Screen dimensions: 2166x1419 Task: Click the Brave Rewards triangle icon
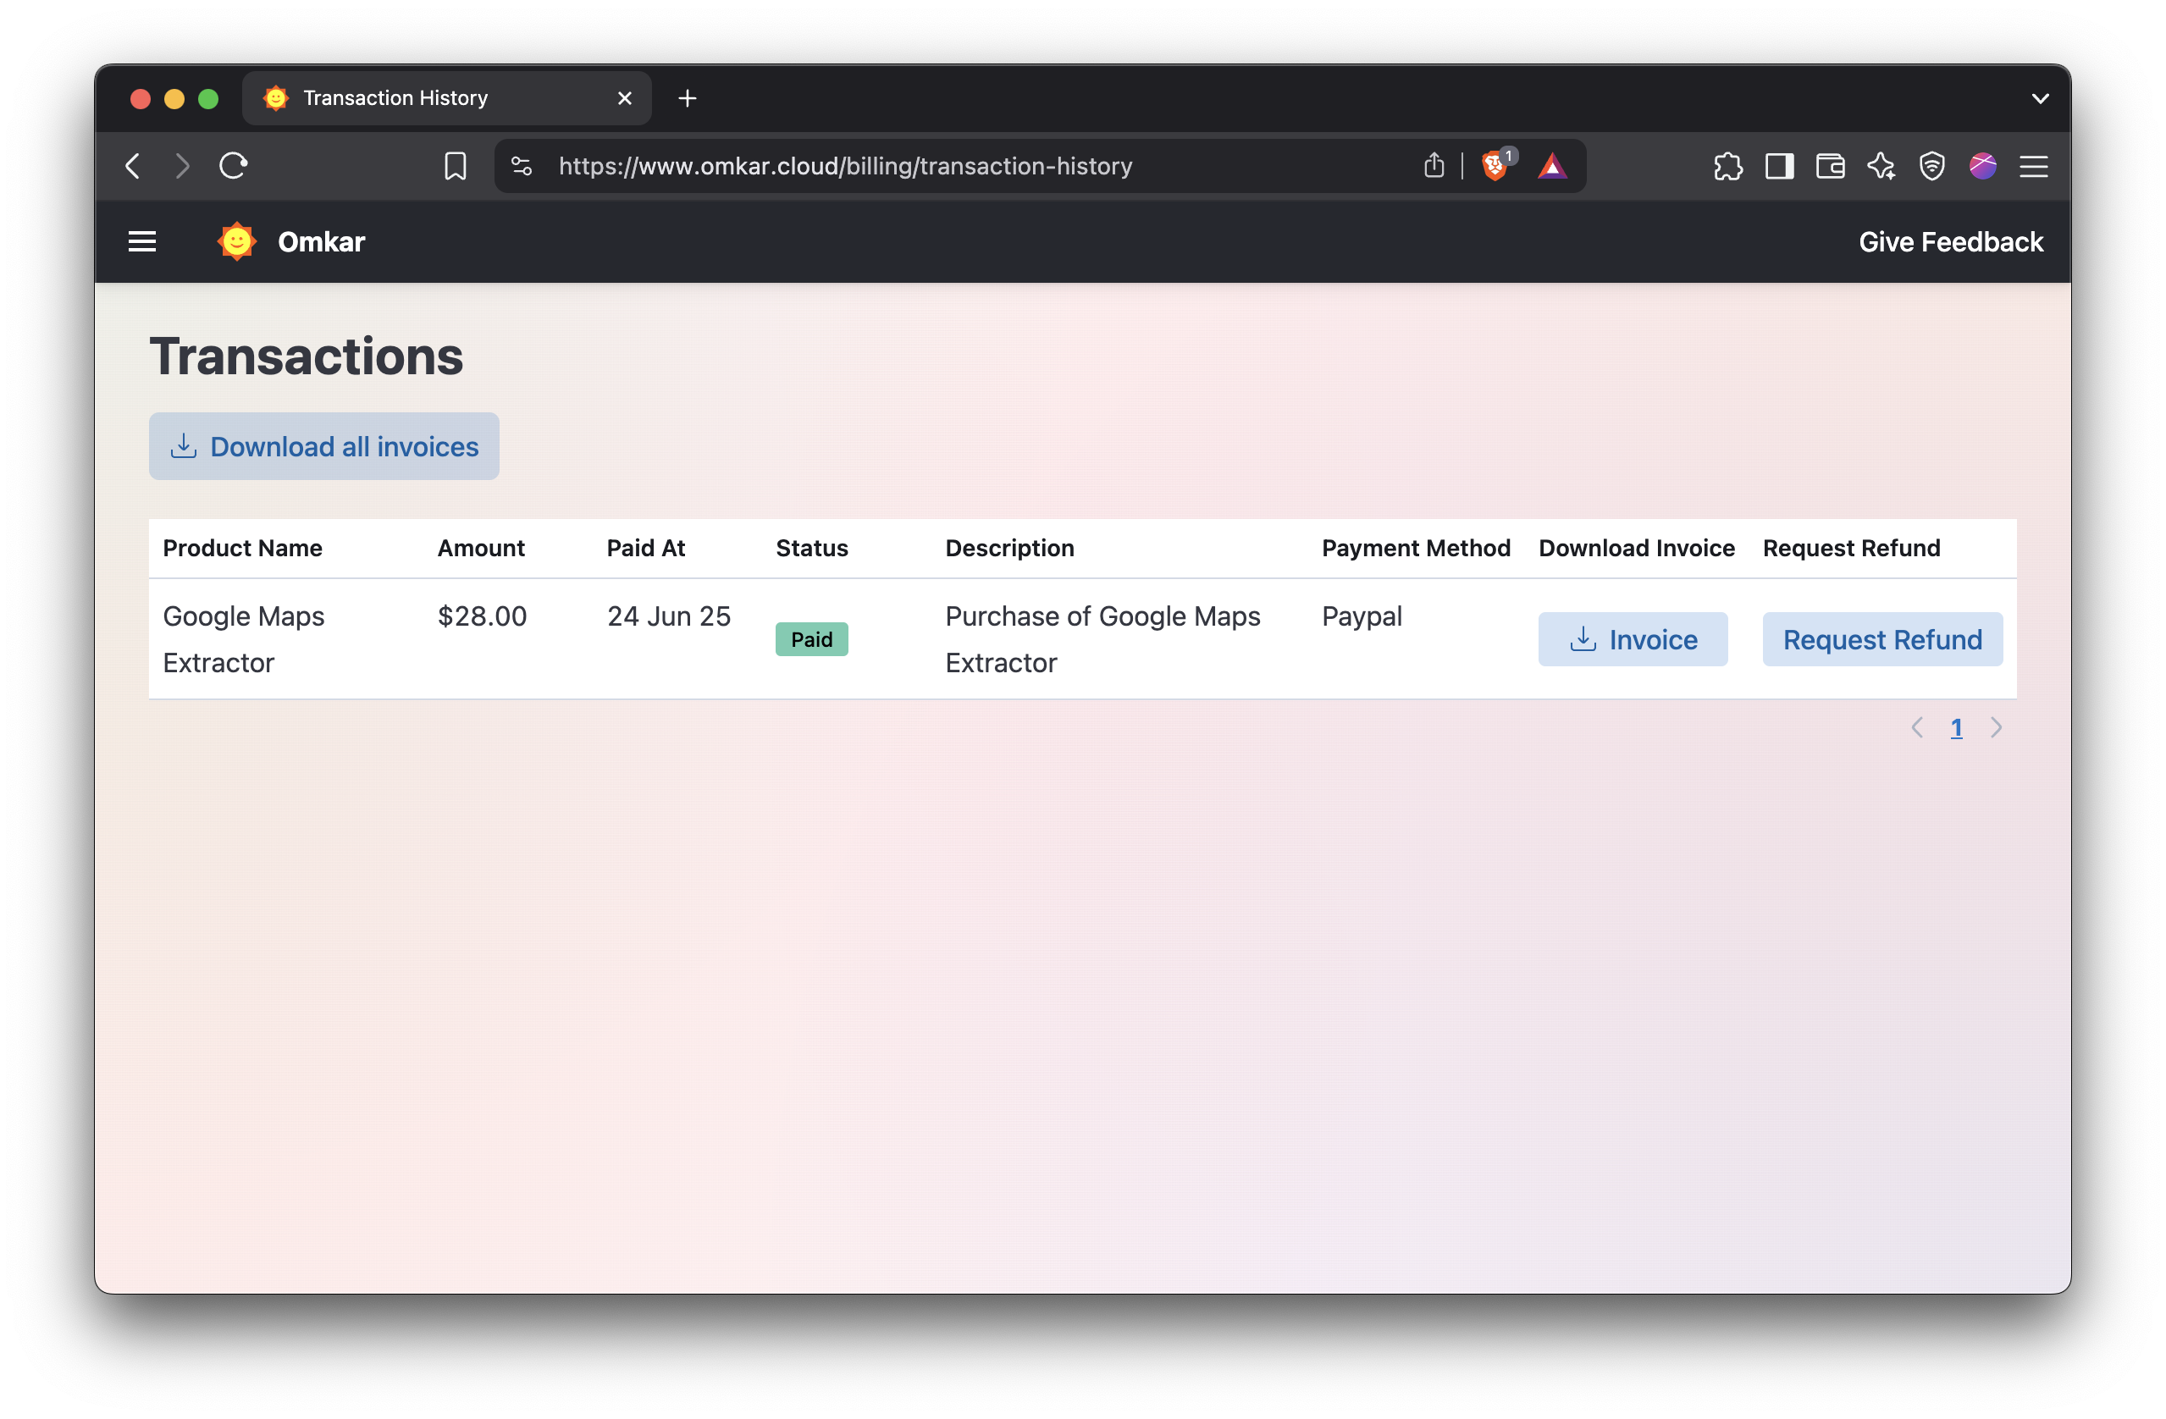[1552, 166]
